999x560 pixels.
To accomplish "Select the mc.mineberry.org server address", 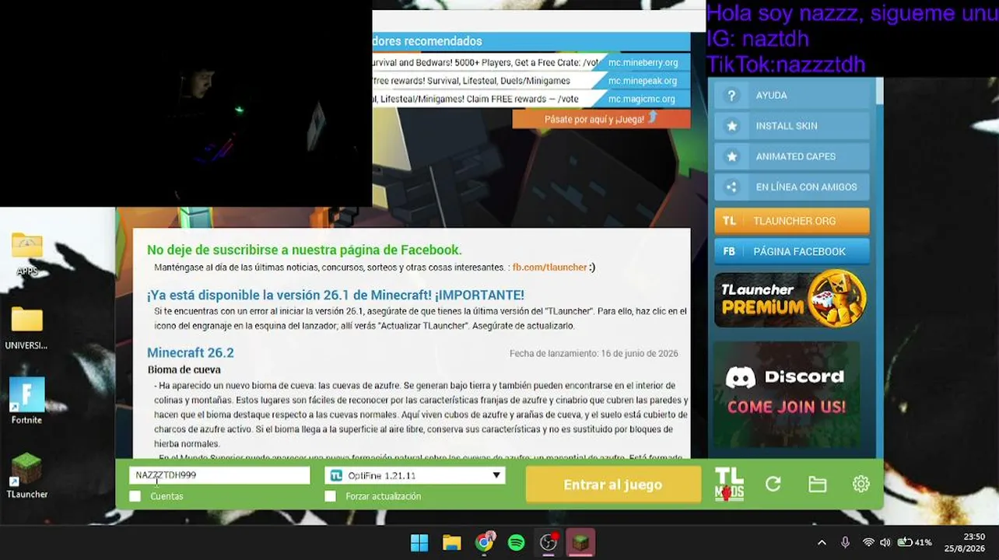I will (643, 63).
